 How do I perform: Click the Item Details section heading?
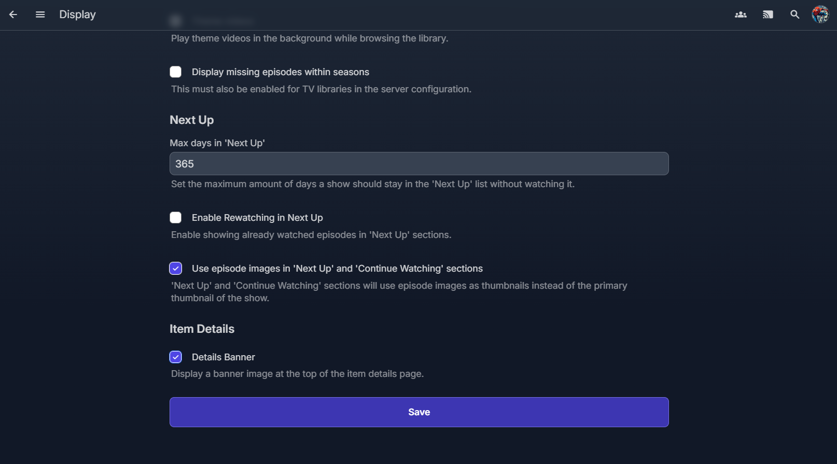tap(202, 329)
